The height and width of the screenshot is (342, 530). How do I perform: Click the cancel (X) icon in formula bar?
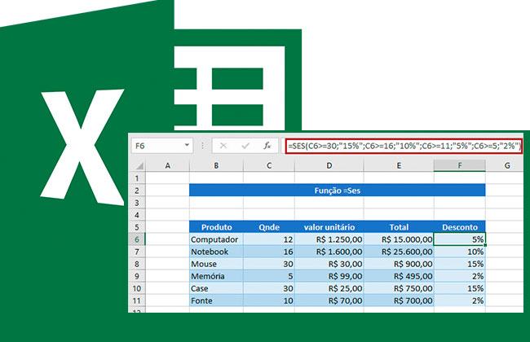click(223, 146)
